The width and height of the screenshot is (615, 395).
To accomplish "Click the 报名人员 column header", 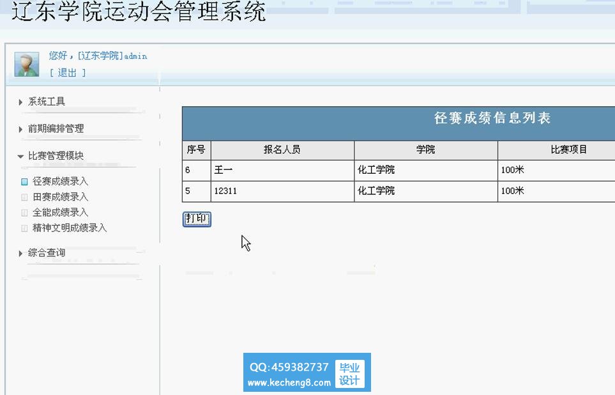I will pos(282,150).
